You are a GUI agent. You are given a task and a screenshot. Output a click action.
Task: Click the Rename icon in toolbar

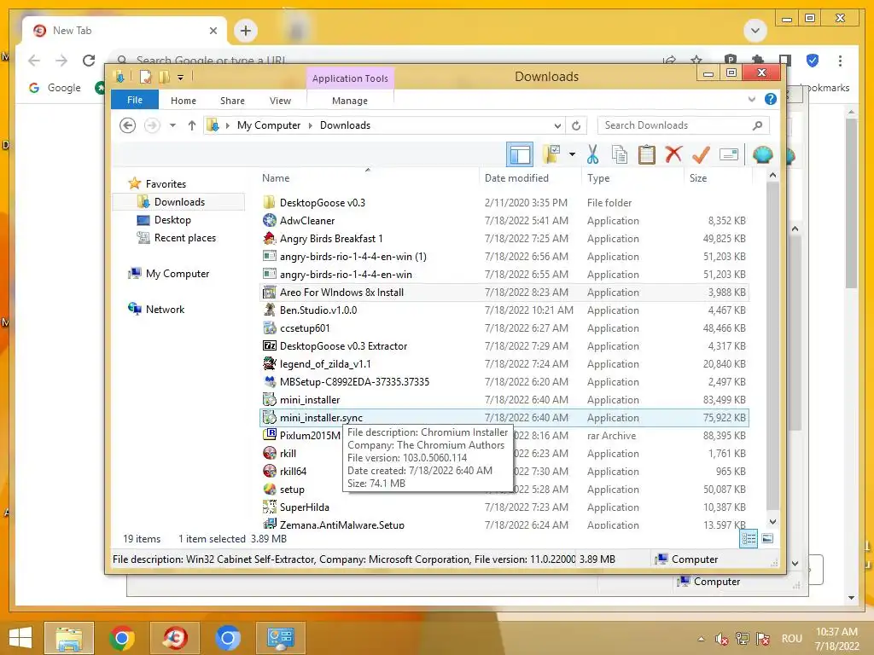tap(729, 154)
